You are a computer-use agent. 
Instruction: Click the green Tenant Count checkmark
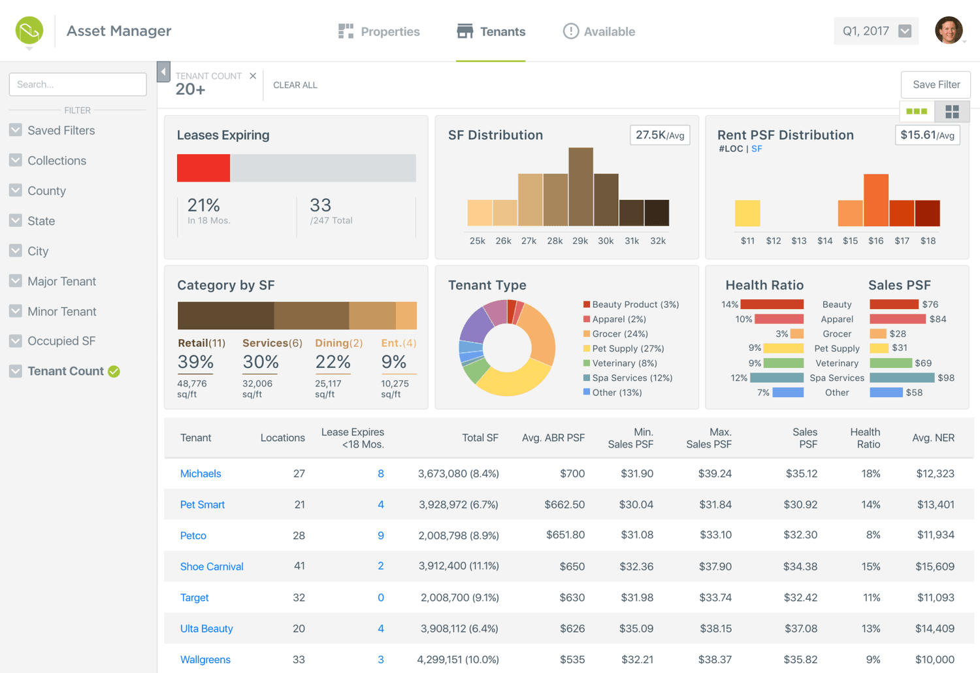[114, 371]
